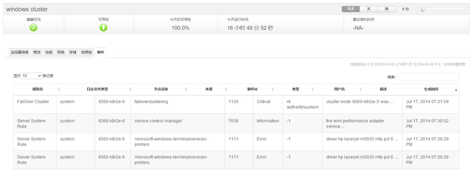Switch time range to 周
This screenshot has height=183, width=472.
pos(387,9)
